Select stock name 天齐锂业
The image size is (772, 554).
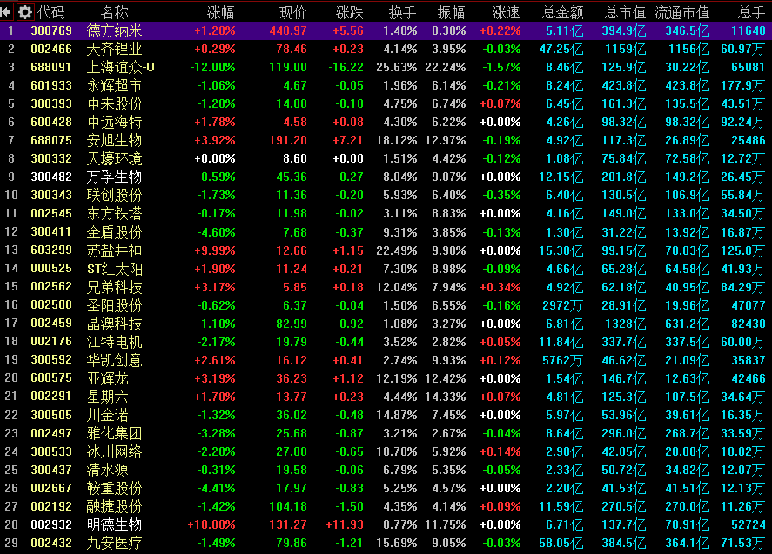click(114, 49)
